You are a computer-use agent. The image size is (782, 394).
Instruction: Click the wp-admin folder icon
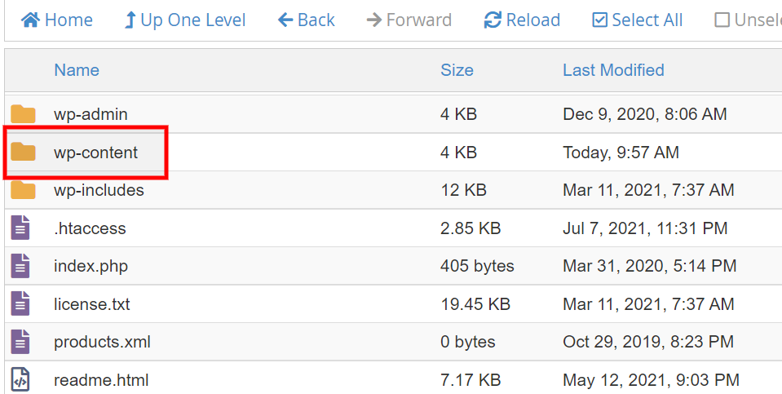click(x=23, y=115)
